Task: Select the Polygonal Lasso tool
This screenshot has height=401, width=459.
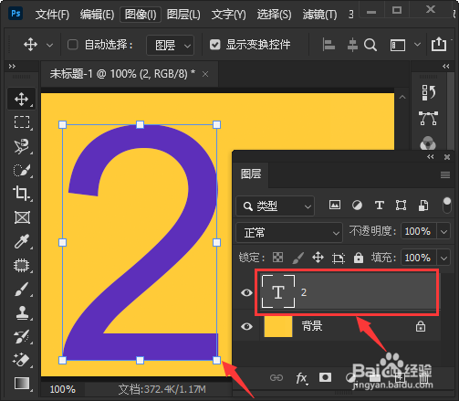Action: (22, 146)
